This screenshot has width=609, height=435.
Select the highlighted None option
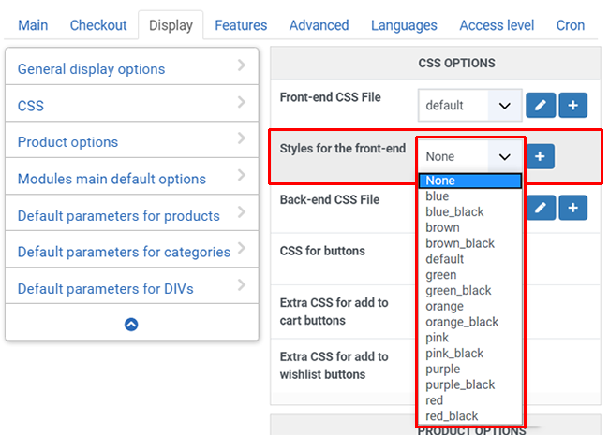coord(470,181)
